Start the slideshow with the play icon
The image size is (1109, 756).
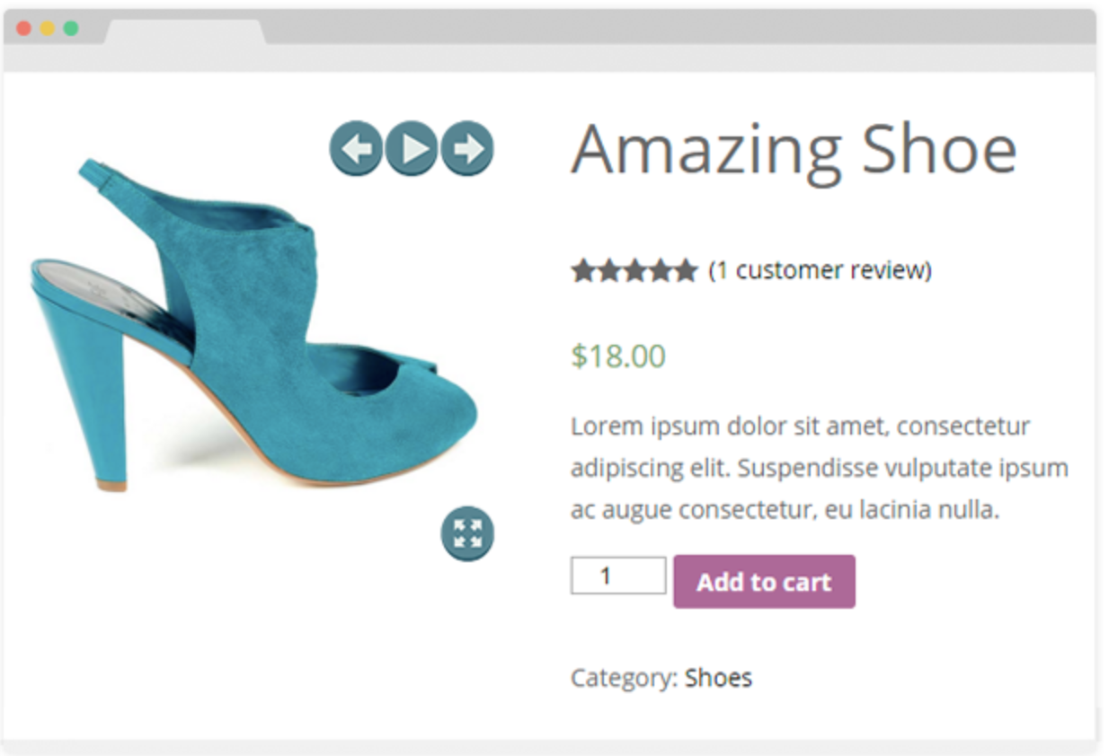tap(412, 148)
